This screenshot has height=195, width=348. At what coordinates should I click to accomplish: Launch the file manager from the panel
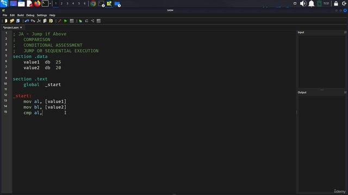[x=21, y=4]
